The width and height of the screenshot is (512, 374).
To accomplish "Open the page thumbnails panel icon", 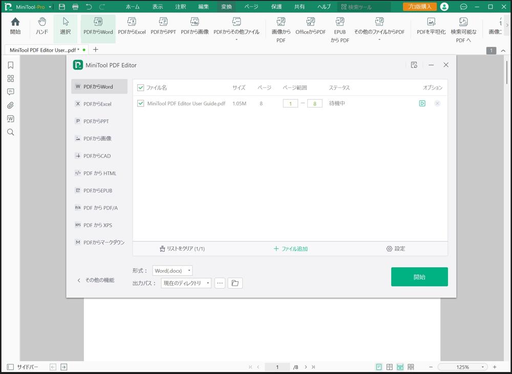I will [x=10, y=79].
